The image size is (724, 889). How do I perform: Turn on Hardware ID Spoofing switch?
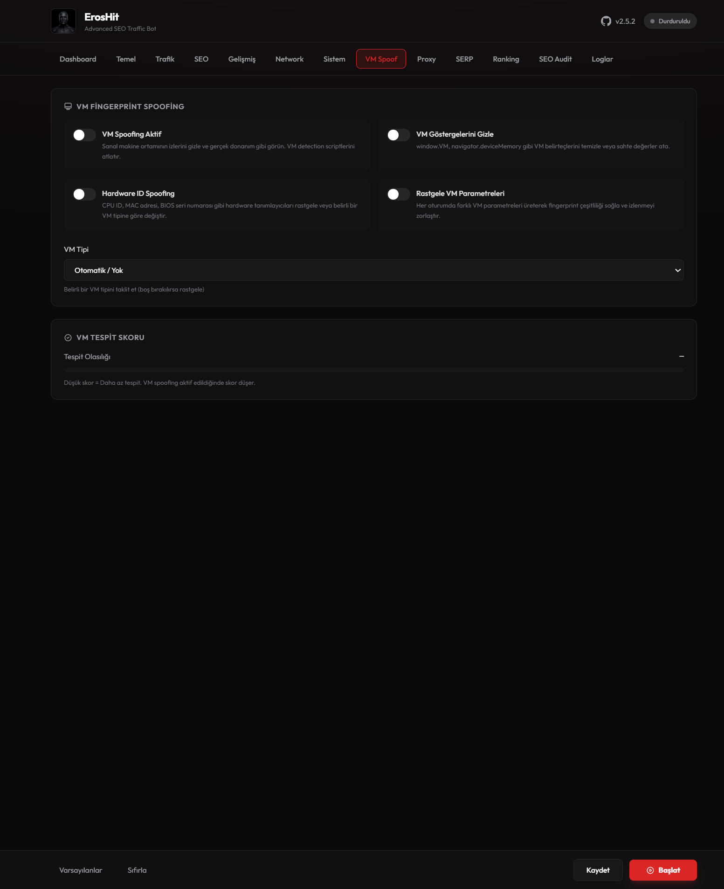coord(84,194)
